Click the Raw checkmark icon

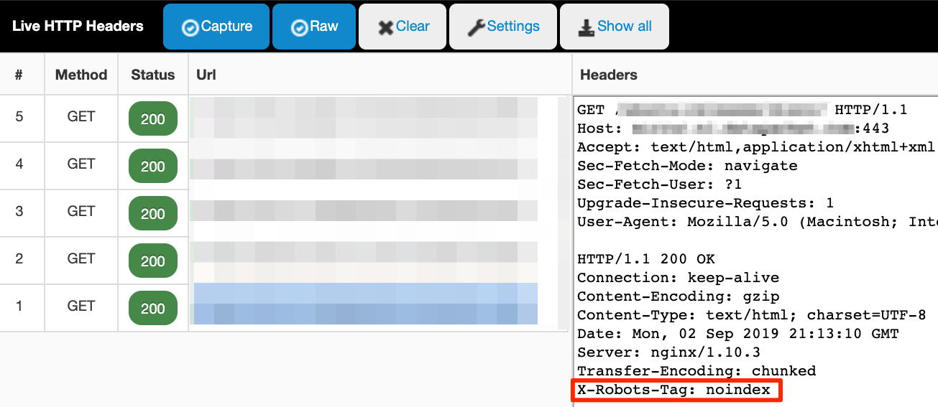[299, 27]
